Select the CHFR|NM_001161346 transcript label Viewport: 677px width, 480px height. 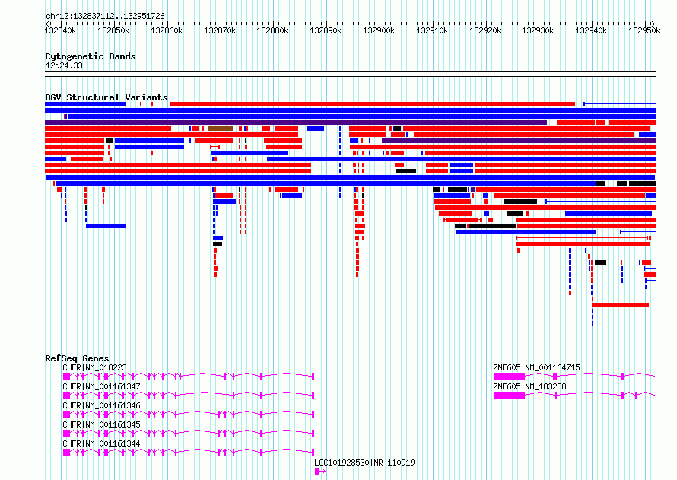101,405
